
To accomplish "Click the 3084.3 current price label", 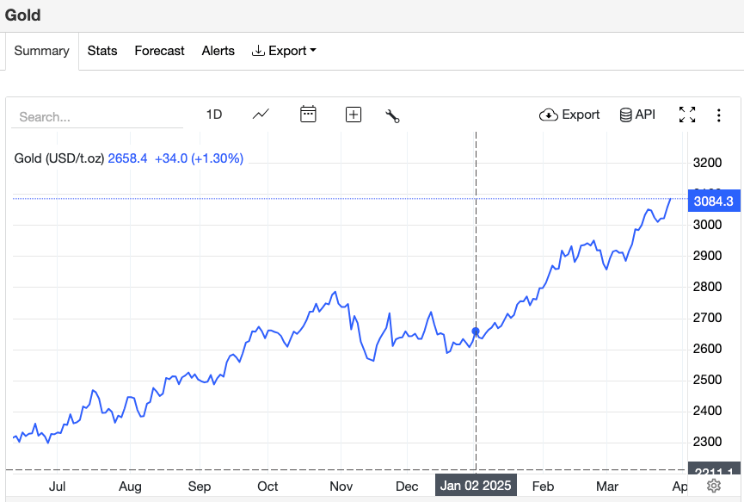I will point(713,201).
